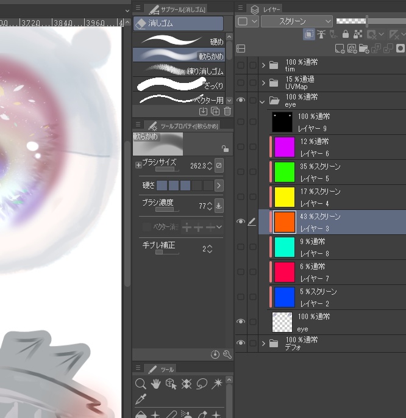Create a new layer folder
Image resolution: width=406 pixels, height=418 pixels.
pos(364,49)
